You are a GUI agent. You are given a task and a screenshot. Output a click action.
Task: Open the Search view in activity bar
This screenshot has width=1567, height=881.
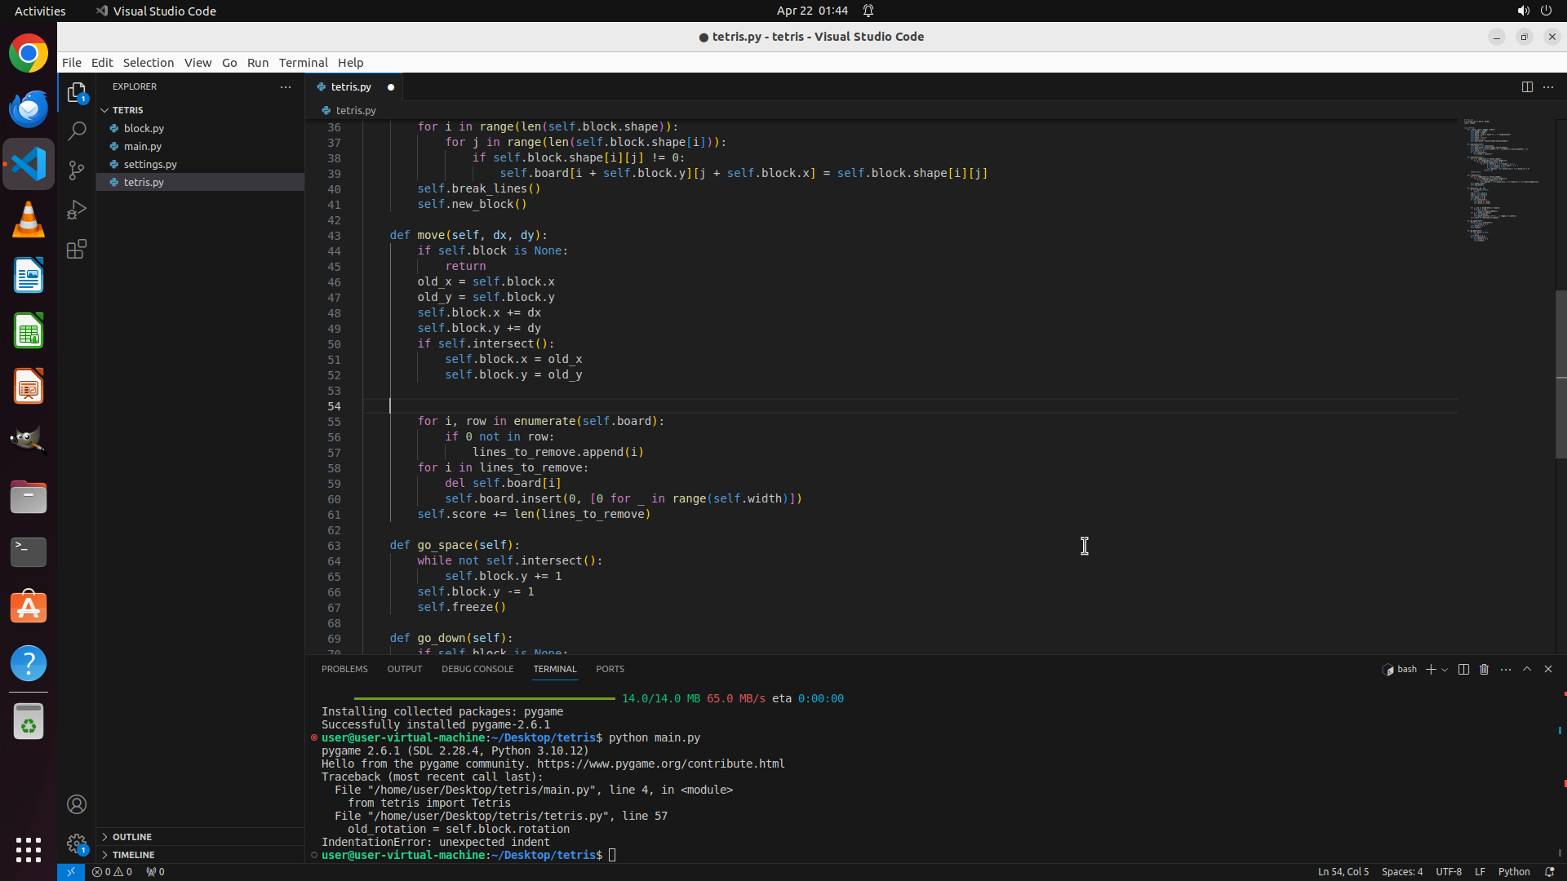(x=77, y=131)
